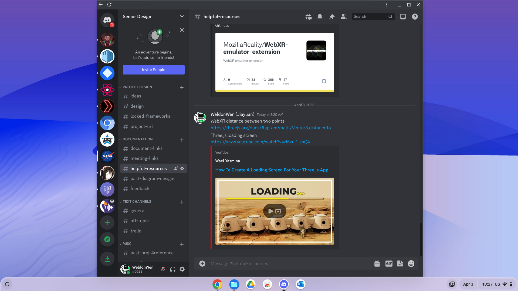Open the blue diamond server icon
Screen dimensions: 518x291
[107, 73]
